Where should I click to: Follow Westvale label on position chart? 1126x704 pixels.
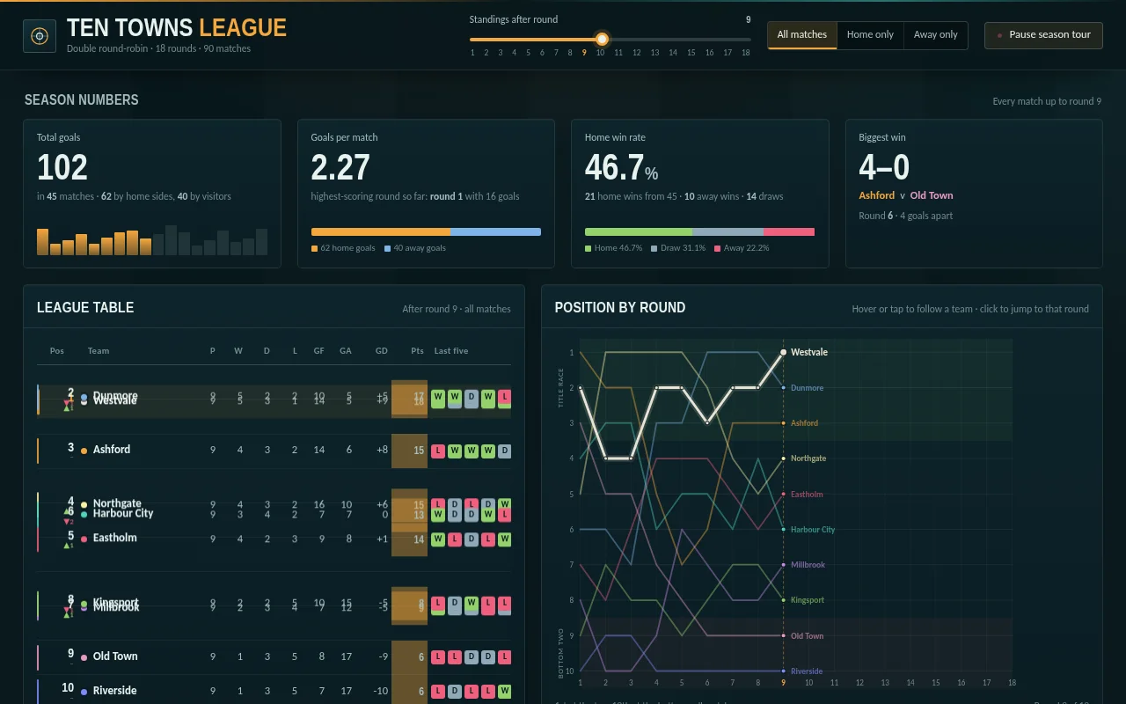pyautogui.click(x=808, y=352)
